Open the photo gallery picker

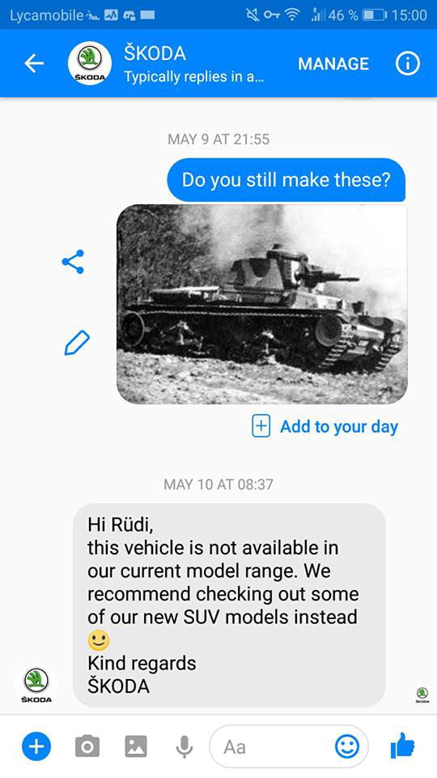point(136,746)
